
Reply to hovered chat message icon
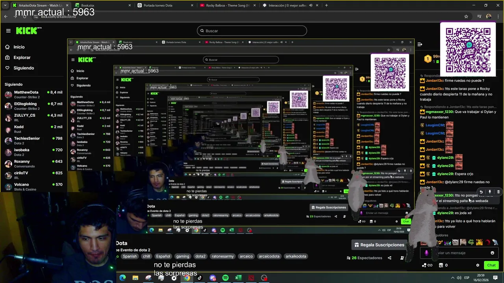pos(481,192)
